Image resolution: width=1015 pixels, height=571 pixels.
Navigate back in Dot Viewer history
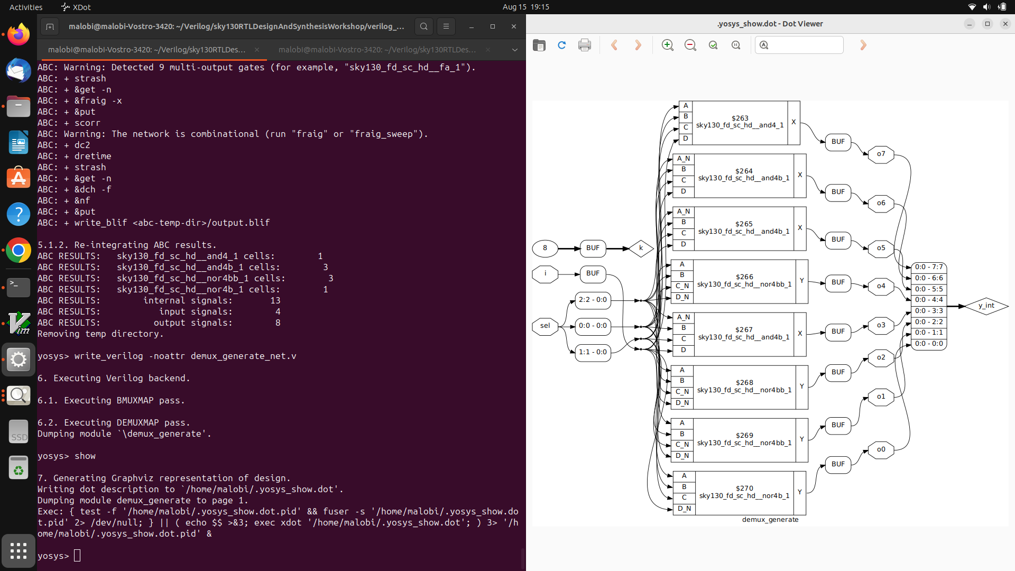click(614, 45)
